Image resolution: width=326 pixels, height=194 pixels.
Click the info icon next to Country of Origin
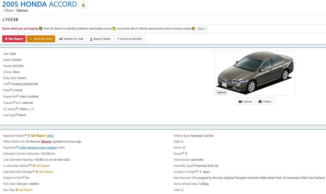coord(196,171)
